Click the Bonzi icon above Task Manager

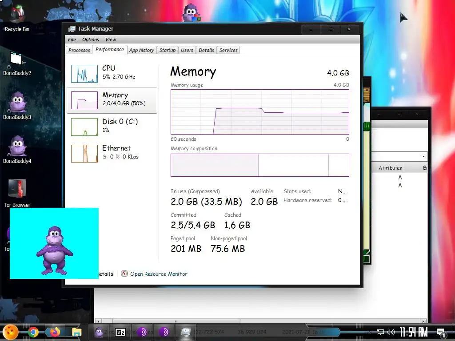coord(191,13)
